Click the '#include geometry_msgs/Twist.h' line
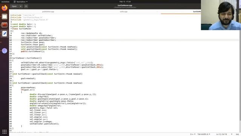 [x=30, y=20]
